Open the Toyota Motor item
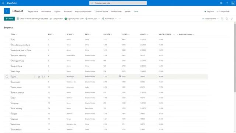236x133 pixels. [x=16, y=87]
